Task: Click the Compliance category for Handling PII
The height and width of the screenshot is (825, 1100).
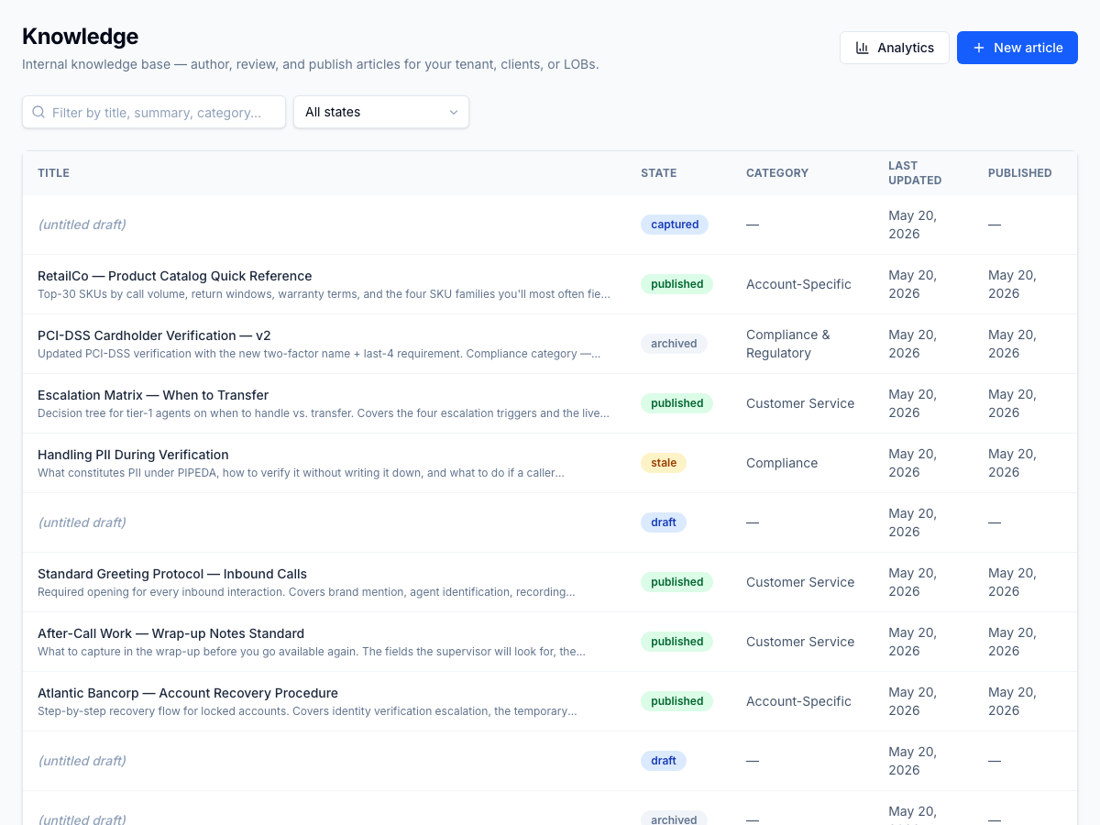Action: tap(782, 463)
